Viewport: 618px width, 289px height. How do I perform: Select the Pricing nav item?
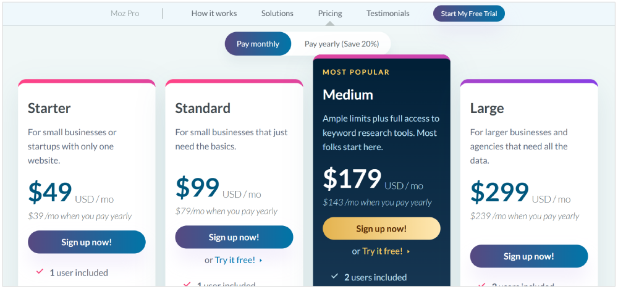(x=330, y=13)
